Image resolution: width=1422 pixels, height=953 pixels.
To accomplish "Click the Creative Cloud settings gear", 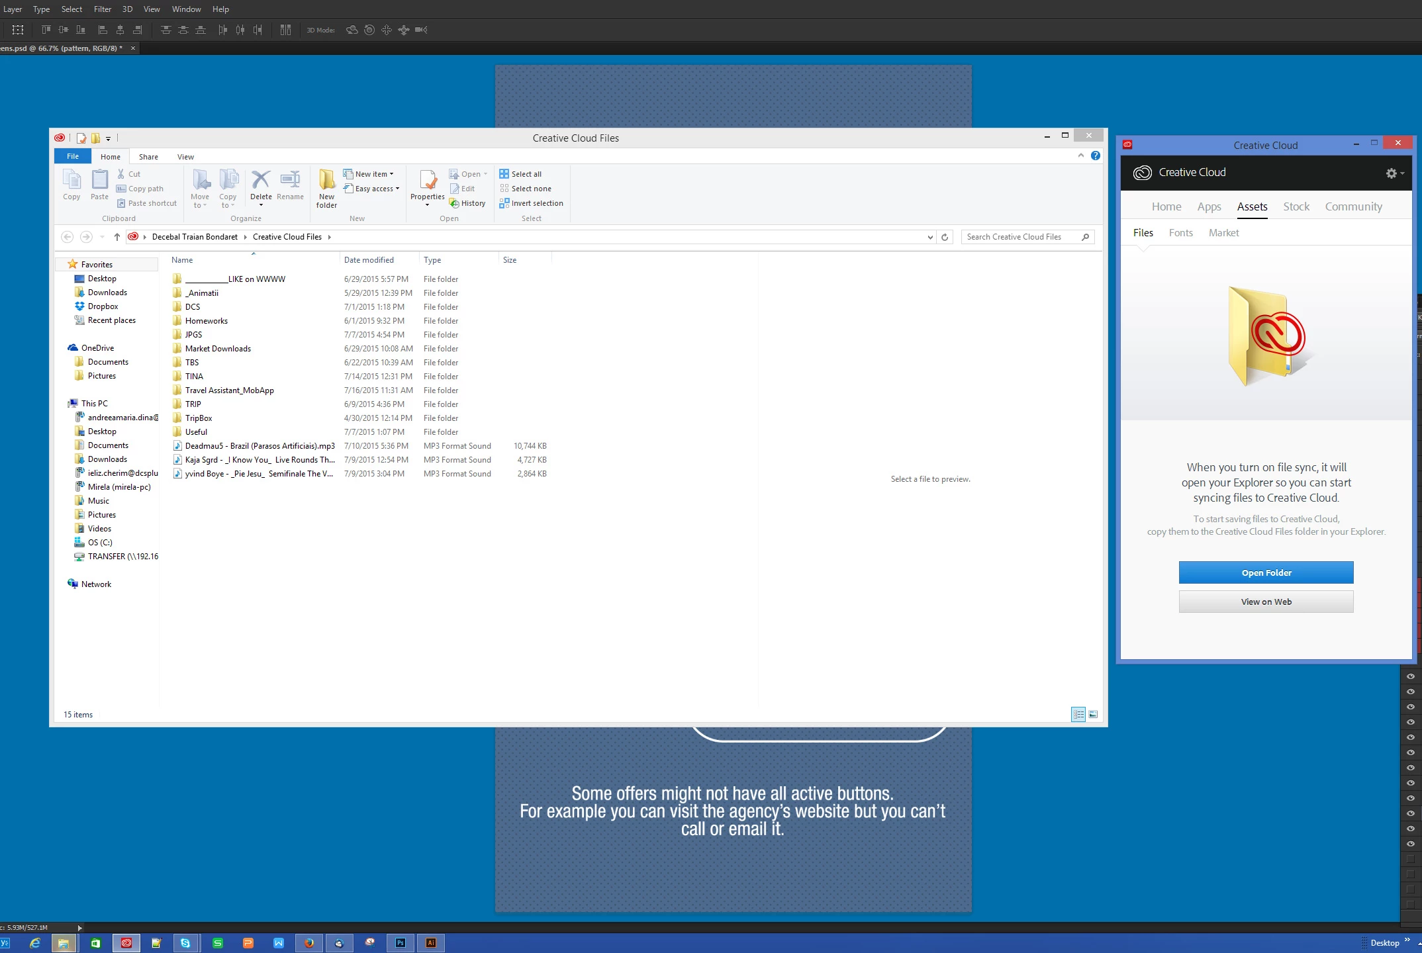I will click(x=1392, y=173).
